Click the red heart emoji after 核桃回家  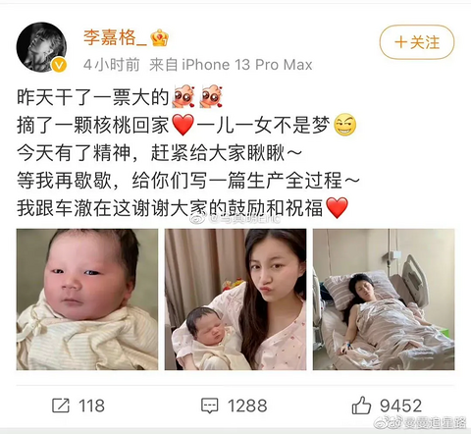tap(183, 126)
